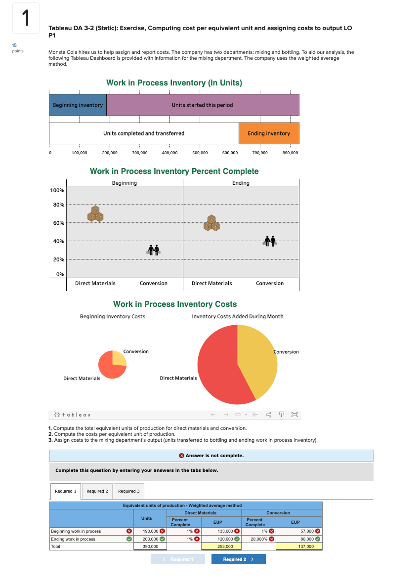This screenshot has width=419, height=588.
Task: Click the download icon in the Tableau toolbar
Action: coord(282,415)
